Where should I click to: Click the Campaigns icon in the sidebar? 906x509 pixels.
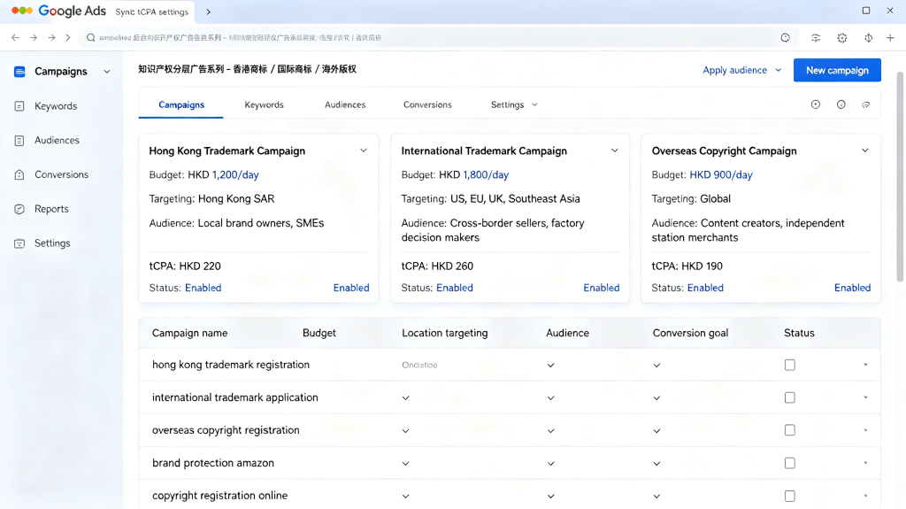(x=19, y=72)
